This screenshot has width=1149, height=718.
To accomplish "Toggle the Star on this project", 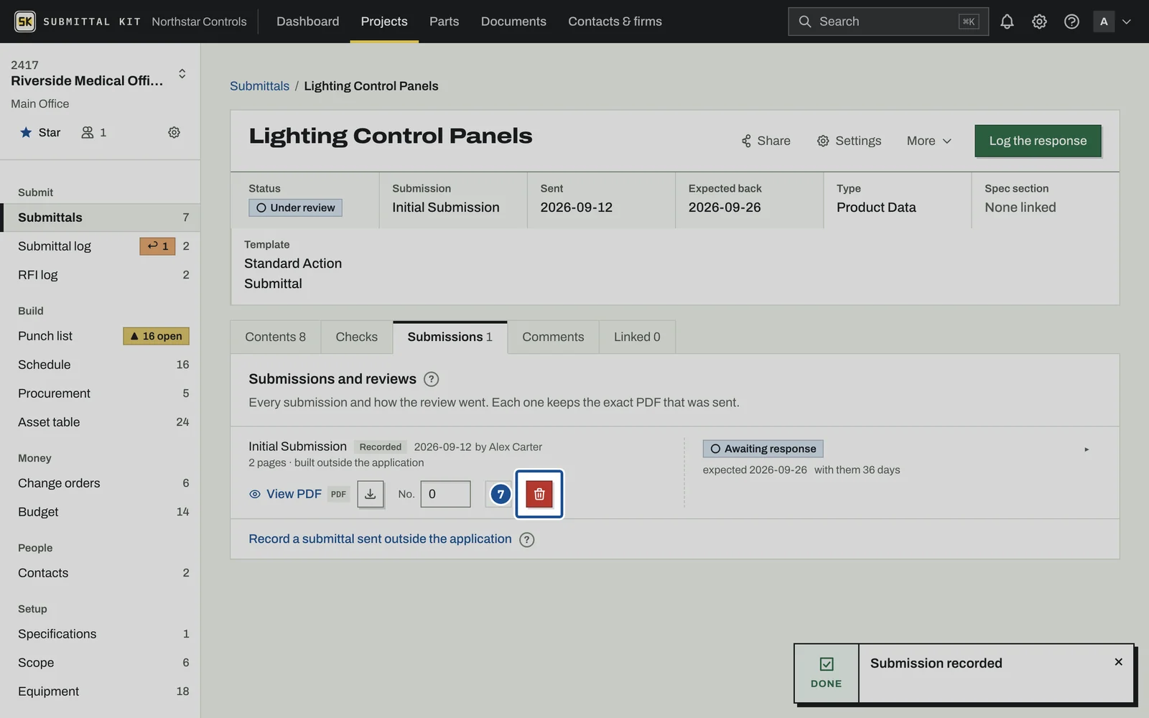I will click(40, 132).
